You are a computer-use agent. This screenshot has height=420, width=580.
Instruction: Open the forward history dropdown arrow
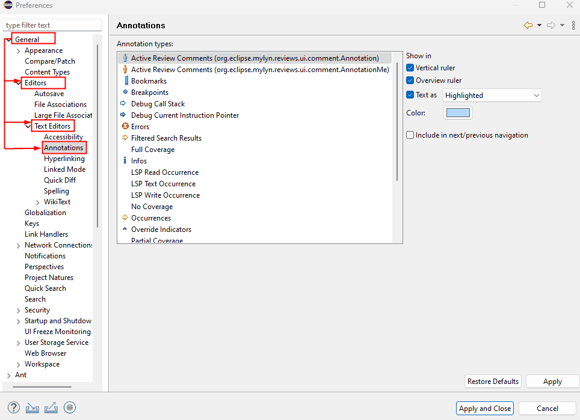click(562, 25)
